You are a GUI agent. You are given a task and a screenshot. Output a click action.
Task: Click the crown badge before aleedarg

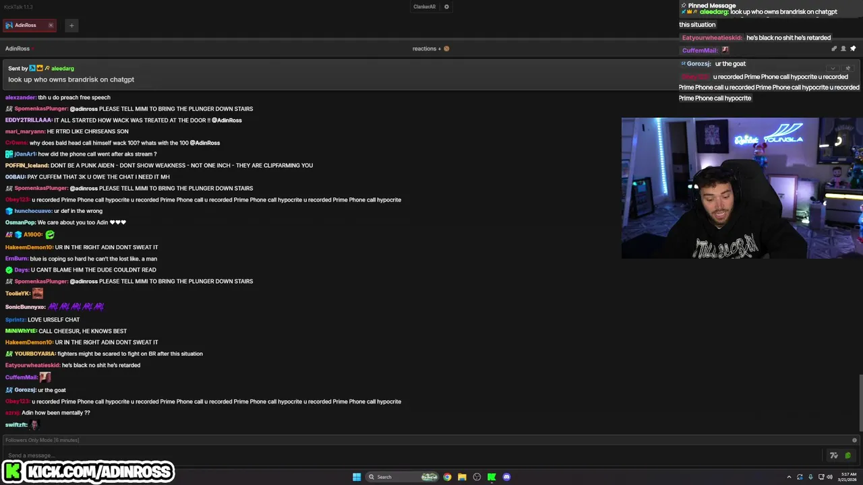[x=40, y=68]
